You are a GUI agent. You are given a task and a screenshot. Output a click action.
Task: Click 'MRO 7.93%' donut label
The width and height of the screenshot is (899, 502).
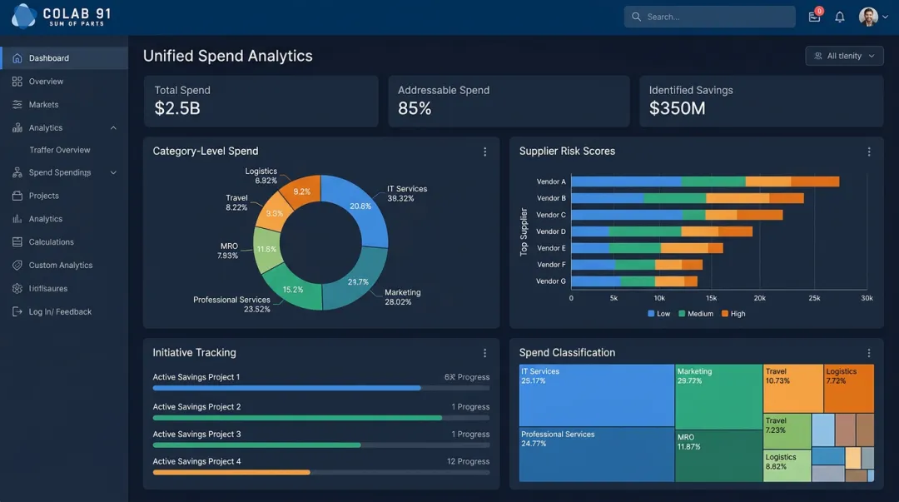[x=228, y=251]
